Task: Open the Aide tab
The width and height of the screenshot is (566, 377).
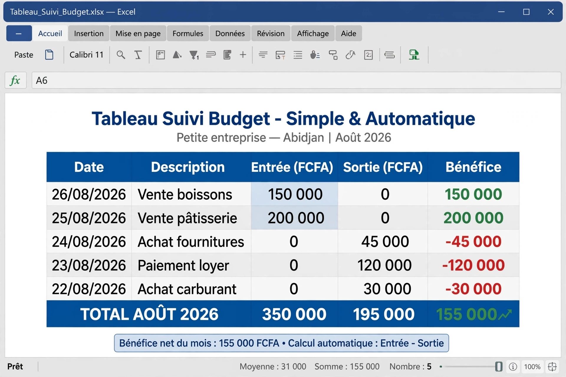Action: point(348,33)
